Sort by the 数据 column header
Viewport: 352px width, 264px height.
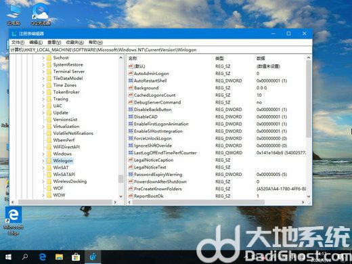[261, 58]
